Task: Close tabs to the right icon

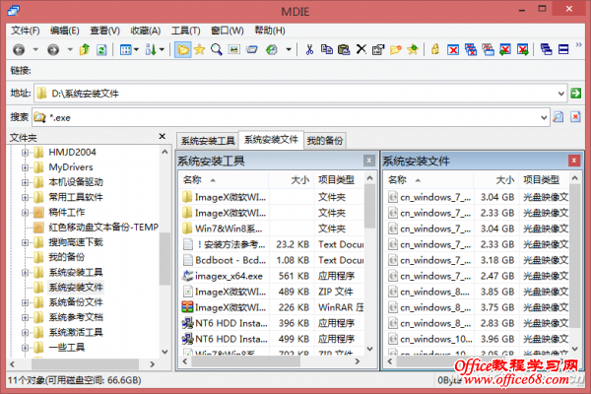Action: coord(522,49)
